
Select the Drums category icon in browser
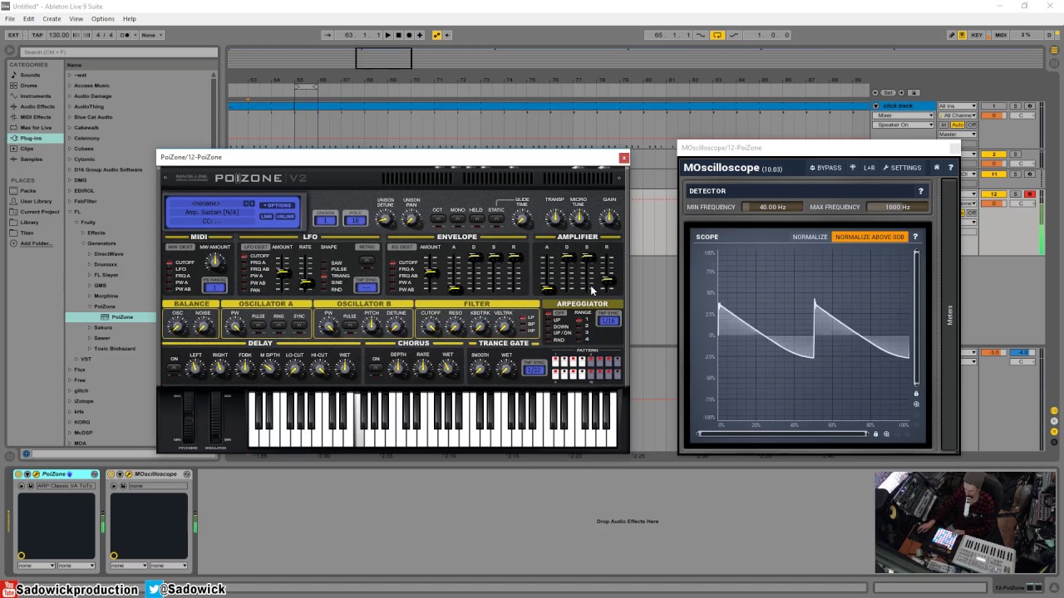(x=14, y=86)
